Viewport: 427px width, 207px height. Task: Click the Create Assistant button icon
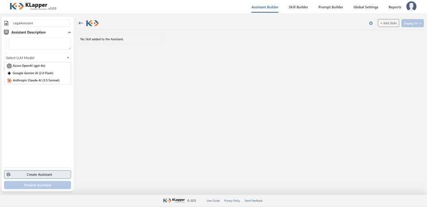tap(8, 175)
